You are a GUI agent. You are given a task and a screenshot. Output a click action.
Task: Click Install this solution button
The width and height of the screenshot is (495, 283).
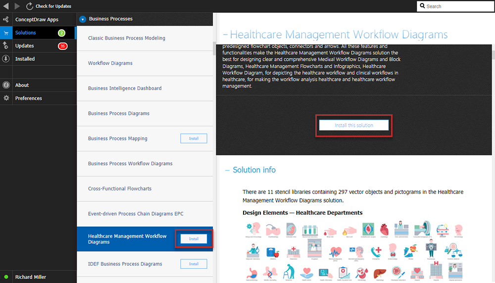coord(354,125)
